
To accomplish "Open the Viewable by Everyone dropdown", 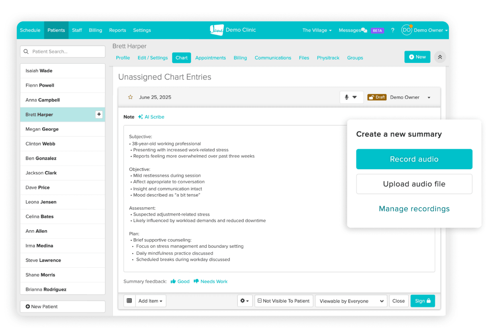I will pos(351,301).
